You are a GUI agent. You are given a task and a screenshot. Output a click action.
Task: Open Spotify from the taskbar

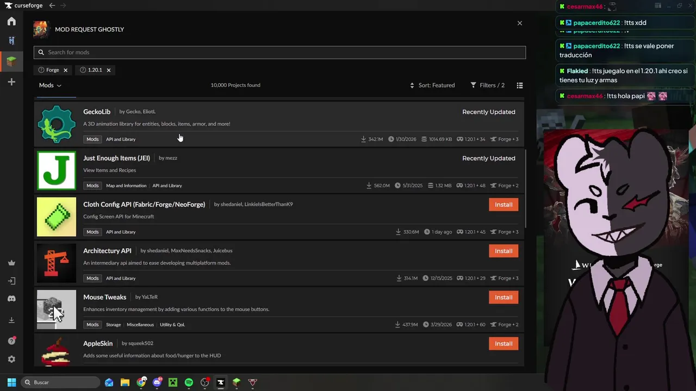(x=189, y=382)
